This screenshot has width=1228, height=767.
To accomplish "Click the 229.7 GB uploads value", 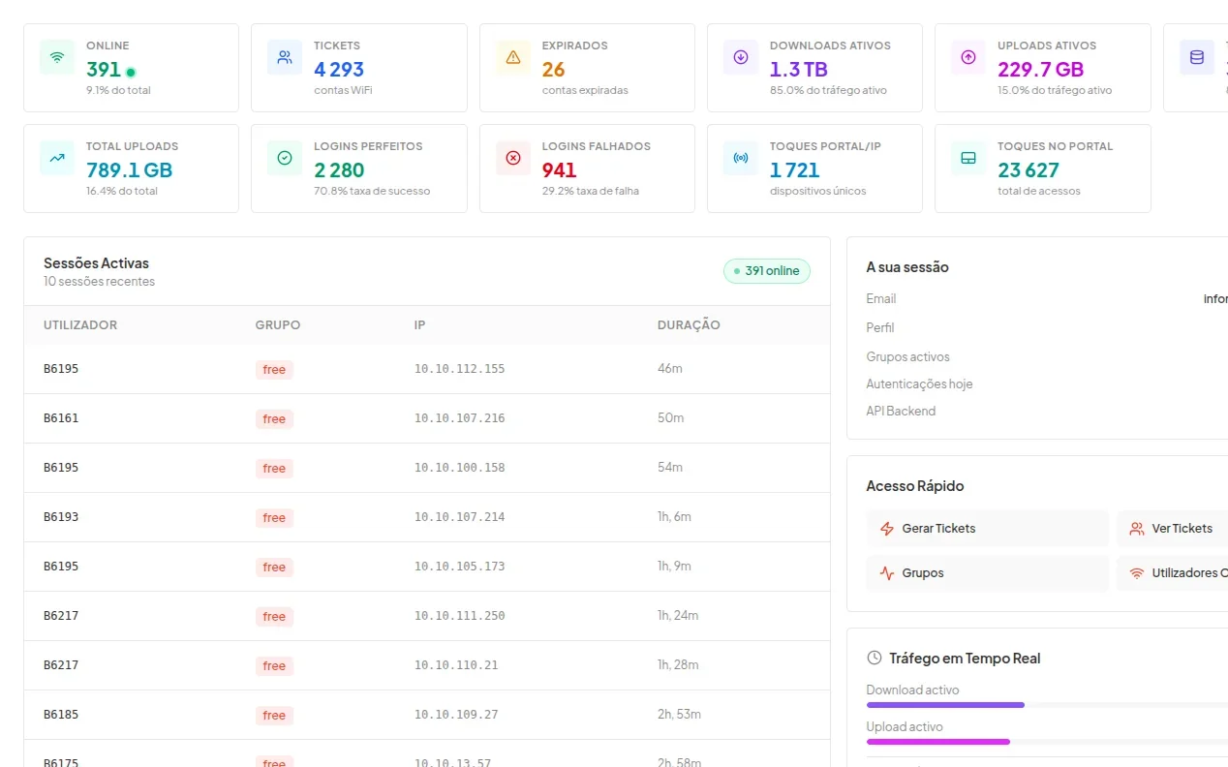I will pos(1041,70).
